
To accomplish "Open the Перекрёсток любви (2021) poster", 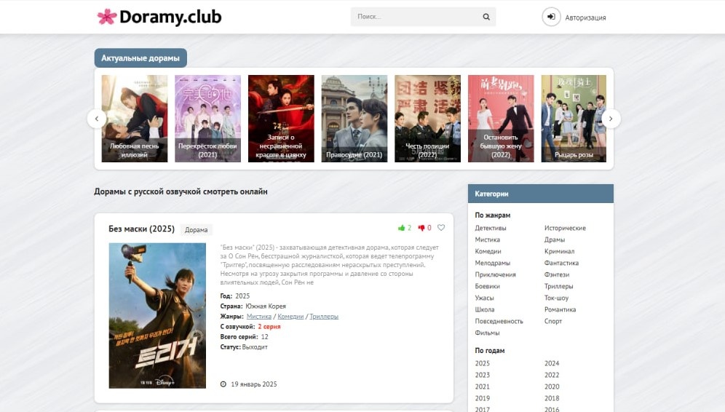I will 207,119.
